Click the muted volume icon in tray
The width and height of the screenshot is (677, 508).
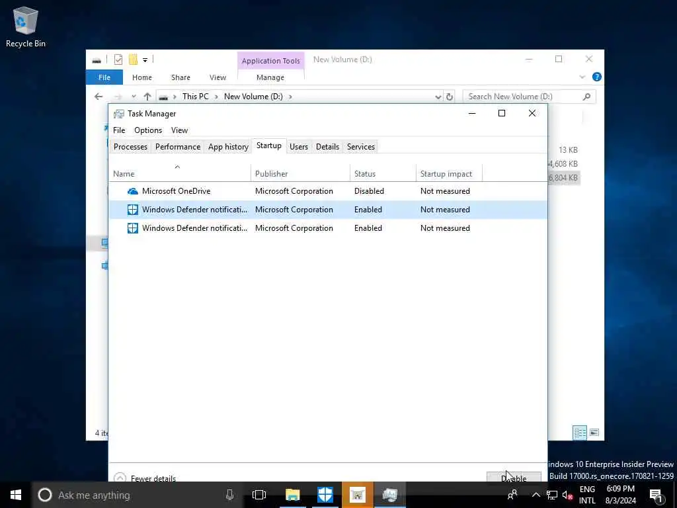[567, 495]
